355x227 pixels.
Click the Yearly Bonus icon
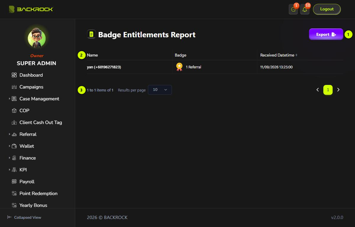click(14, 205)
